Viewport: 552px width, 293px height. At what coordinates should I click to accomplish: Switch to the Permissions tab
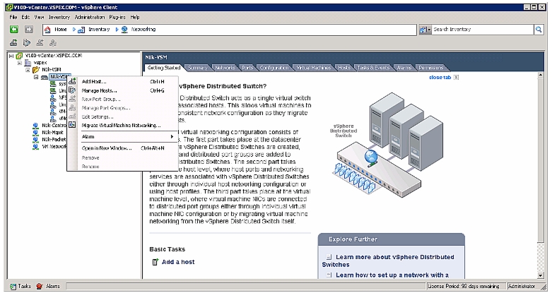(x=431, y=68)
